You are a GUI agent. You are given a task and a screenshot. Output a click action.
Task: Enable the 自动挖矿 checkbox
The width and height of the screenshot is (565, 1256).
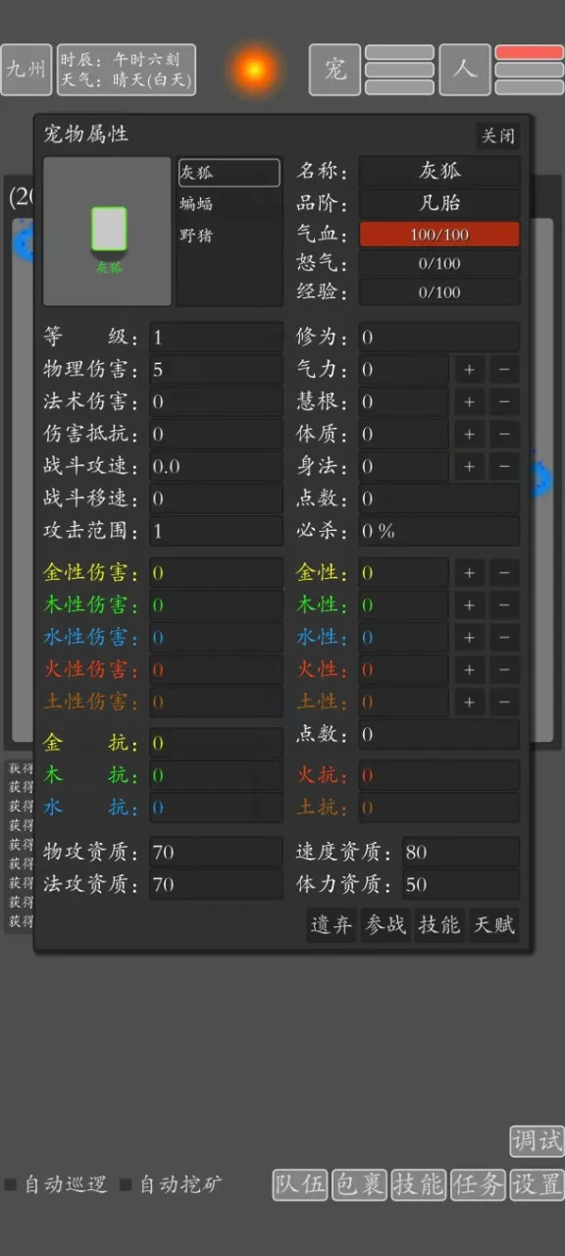126,1184
